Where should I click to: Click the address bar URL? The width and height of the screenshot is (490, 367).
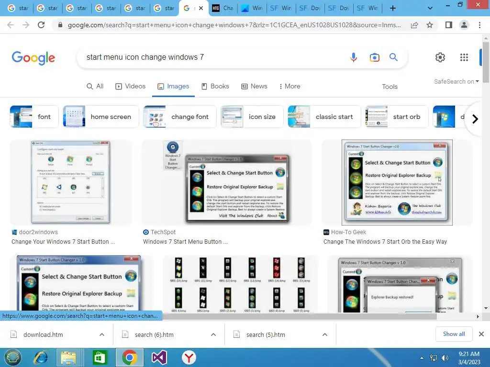234,25
